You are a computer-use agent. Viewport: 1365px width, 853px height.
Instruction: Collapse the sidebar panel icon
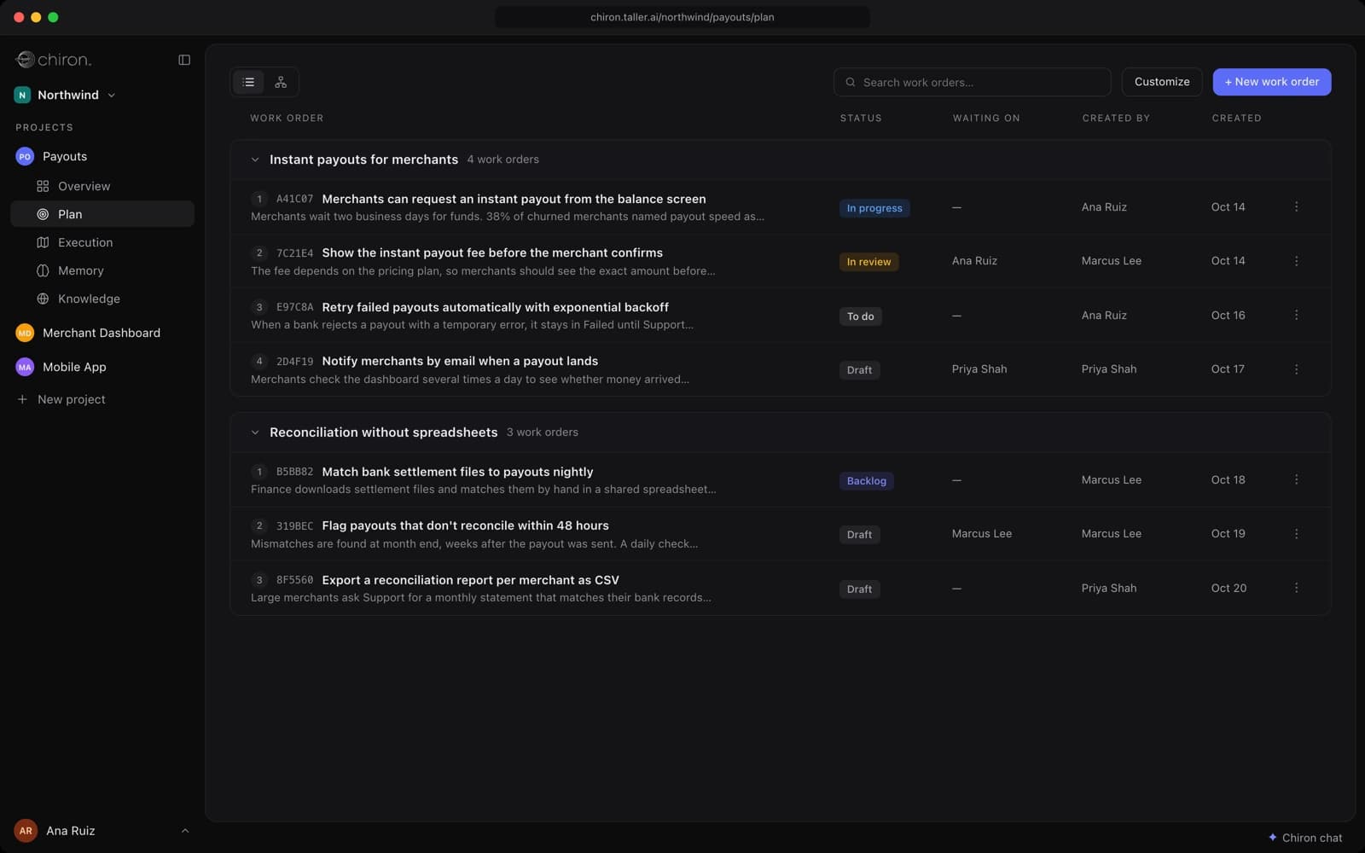[x=184, y=60]
